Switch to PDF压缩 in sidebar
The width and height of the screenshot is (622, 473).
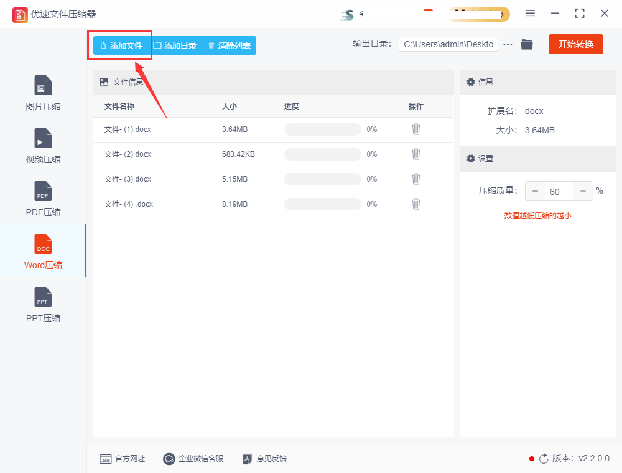[x=44, y=199]
